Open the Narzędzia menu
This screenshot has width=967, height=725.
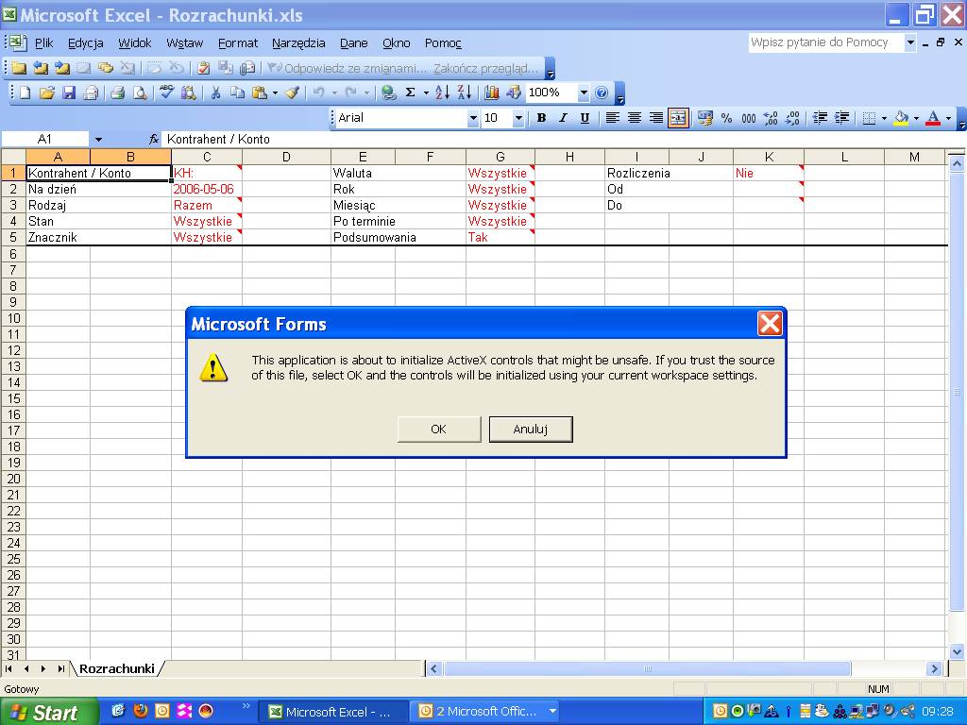pyautogui.click(x=298, y=43)
